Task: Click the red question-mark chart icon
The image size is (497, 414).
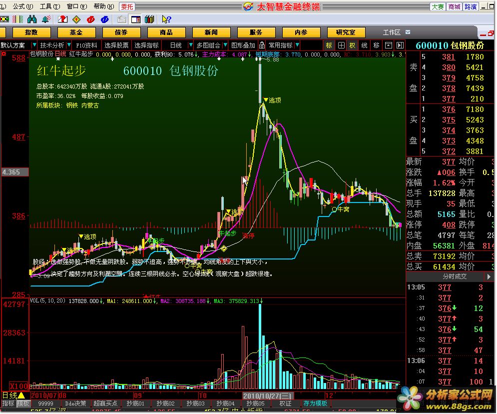Action: [x=62, y=19]
